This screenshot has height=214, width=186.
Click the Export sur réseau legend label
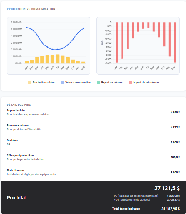click(x=112, y=83)
